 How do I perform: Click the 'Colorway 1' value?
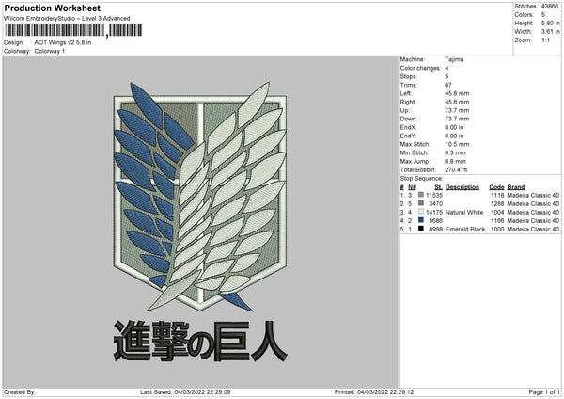50,51
